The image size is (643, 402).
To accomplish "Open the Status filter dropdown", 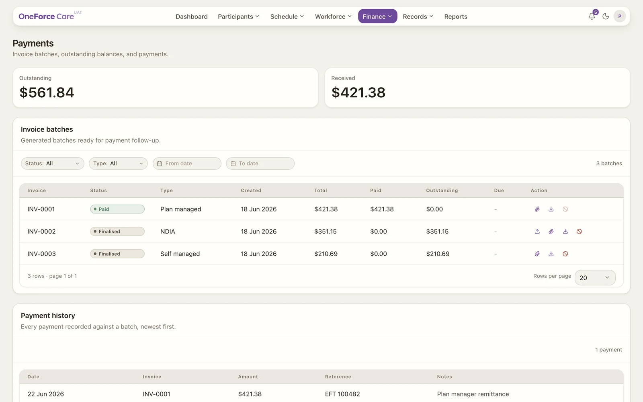I will pyautogui.click(x=53, y=164).
